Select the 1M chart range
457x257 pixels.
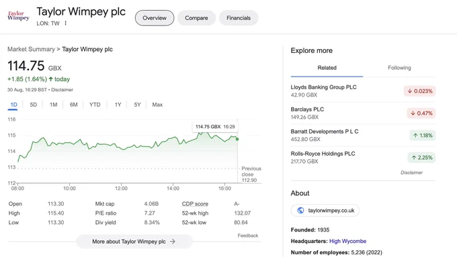tap(53, 105)
